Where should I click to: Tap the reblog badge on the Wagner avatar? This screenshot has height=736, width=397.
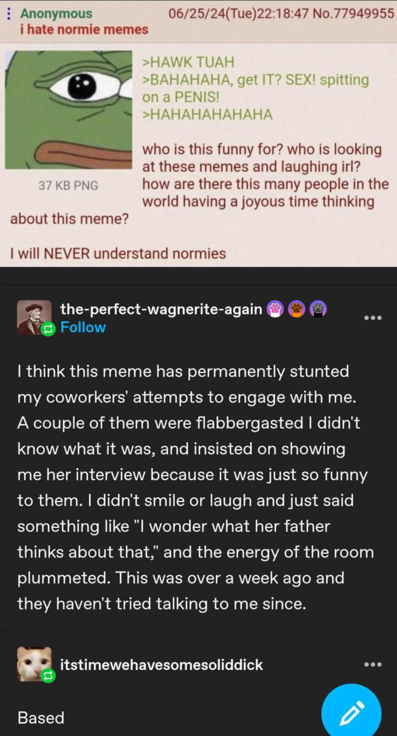coord(48,329)
